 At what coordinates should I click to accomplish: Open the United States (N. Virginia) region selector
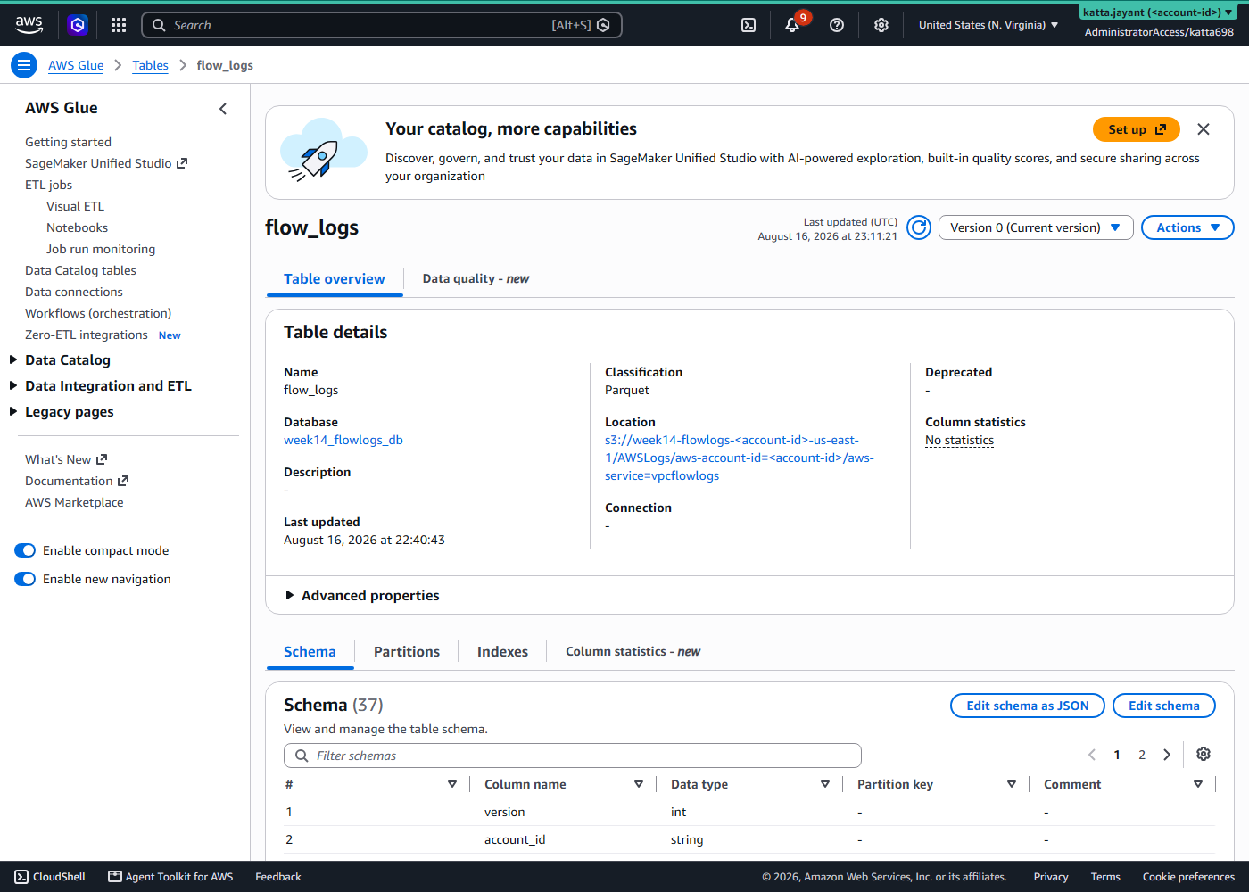coord(988,25)
